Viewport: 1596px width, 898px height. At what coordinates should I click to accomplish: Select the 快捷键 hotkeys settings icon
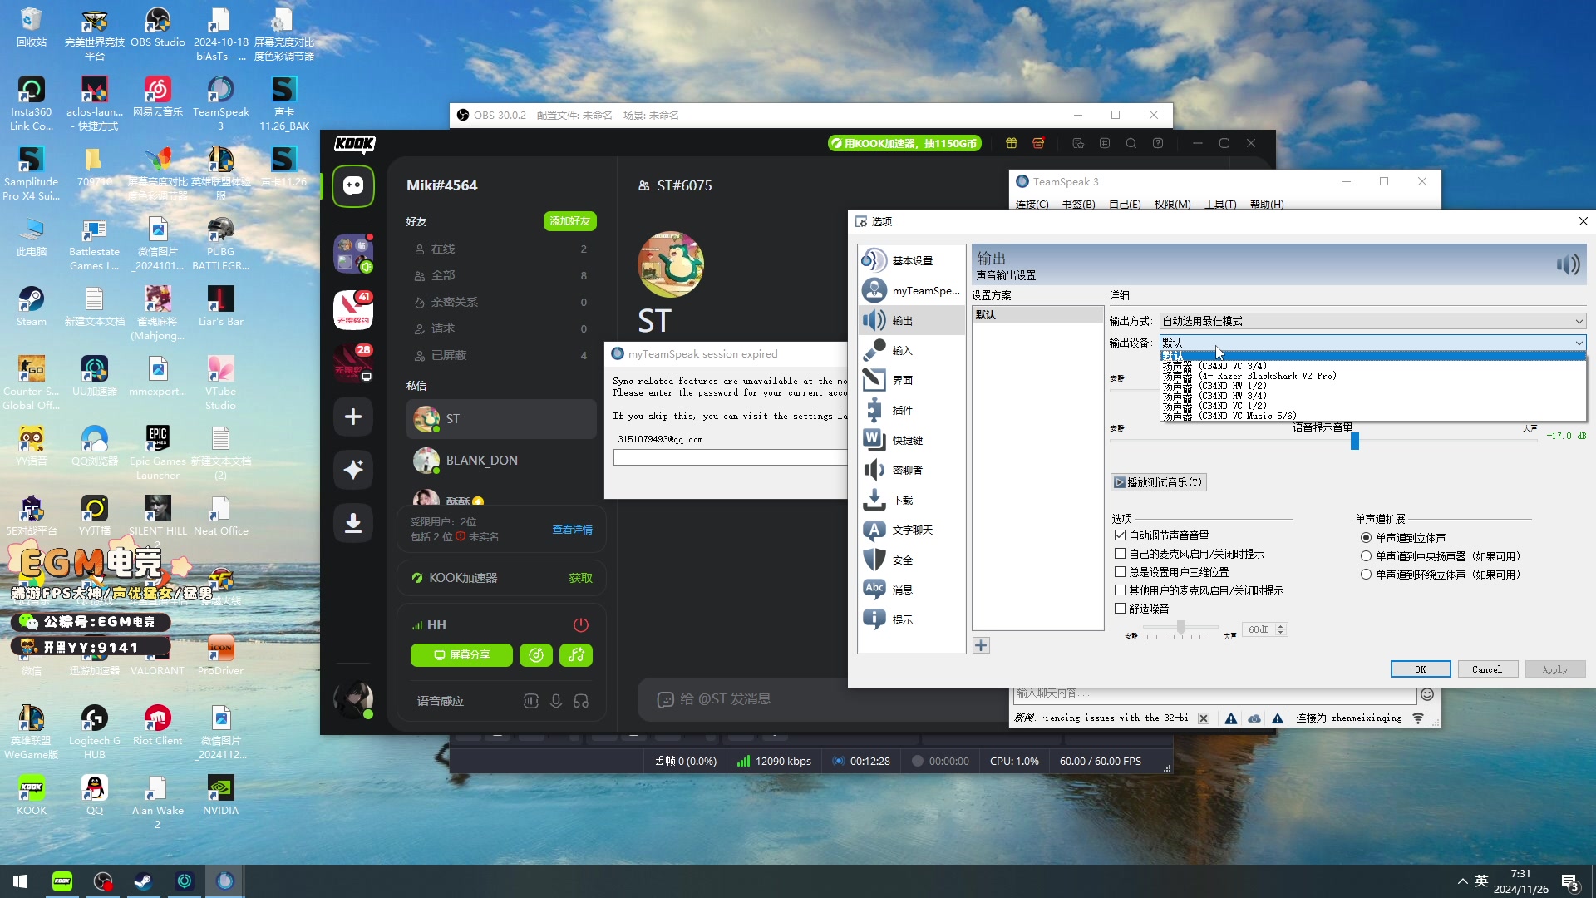pos(874,440)
